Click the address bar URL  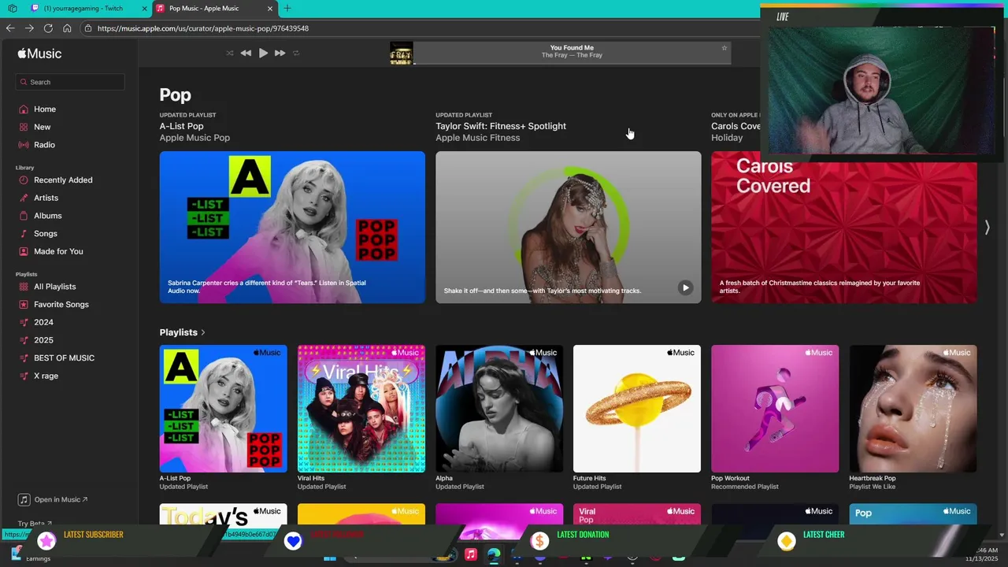point(202,28)
